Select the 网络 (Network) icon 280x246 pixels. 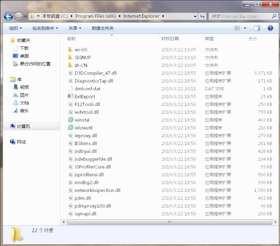click(13, 142)
